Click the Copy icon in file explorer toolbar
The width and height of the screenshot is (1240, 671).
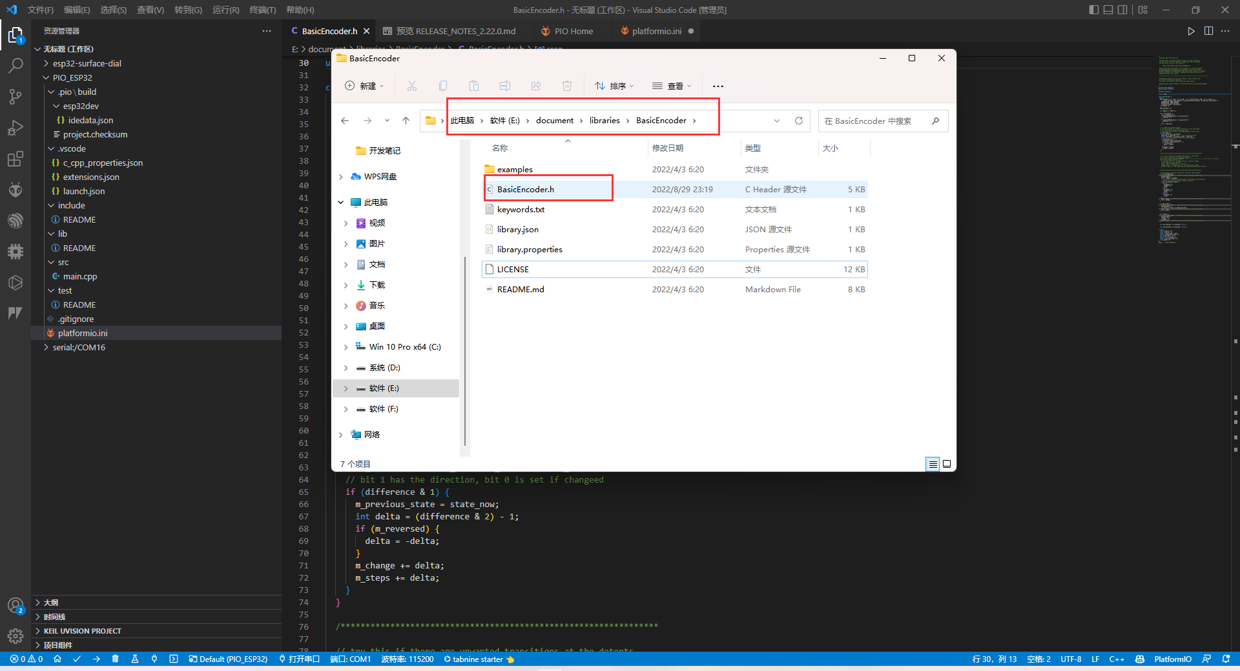[x=443, y=86]
